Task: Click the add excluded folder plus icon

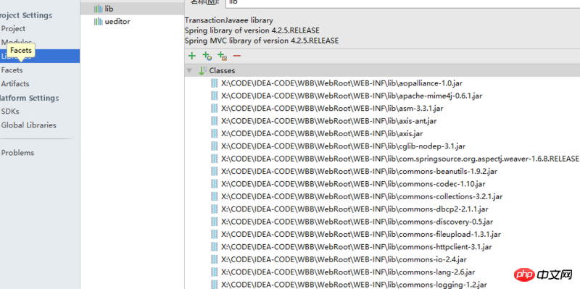Action: [x=222, y=56]
